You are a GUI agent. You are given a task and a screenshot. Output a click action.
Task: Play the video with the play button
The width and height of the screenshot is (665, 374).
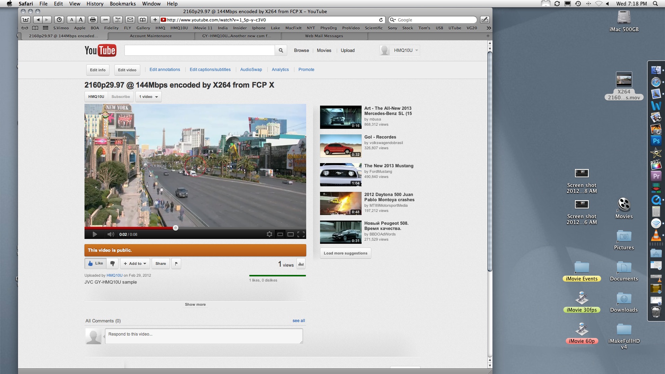[95, 234]
